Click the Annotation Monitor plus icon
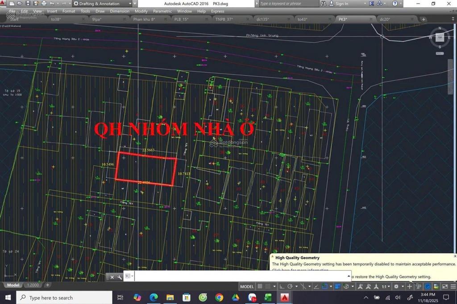Image resolution: width=457 pixels, height=304 pixels. tap(410, 287)
